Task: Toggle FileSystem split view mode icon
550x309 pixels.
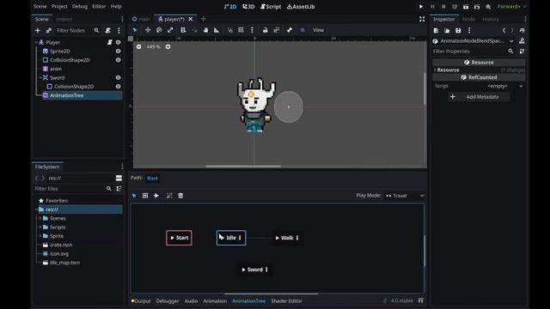Action: coord(119,178)
